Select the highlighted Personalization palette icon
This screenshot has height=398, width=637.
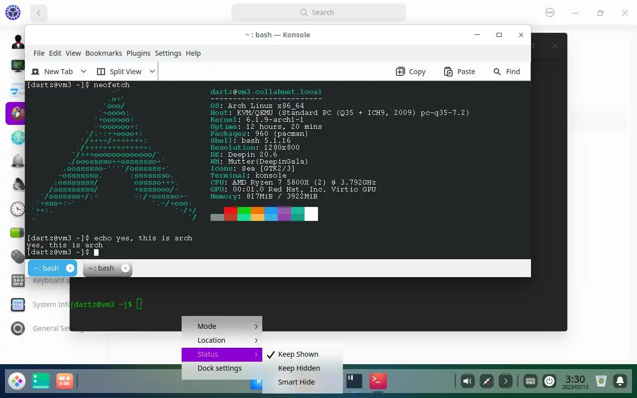pos(18,113)
